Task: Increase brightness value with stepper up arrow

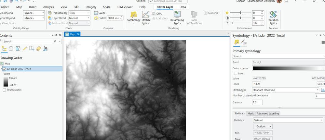Action: click(262, 12)
